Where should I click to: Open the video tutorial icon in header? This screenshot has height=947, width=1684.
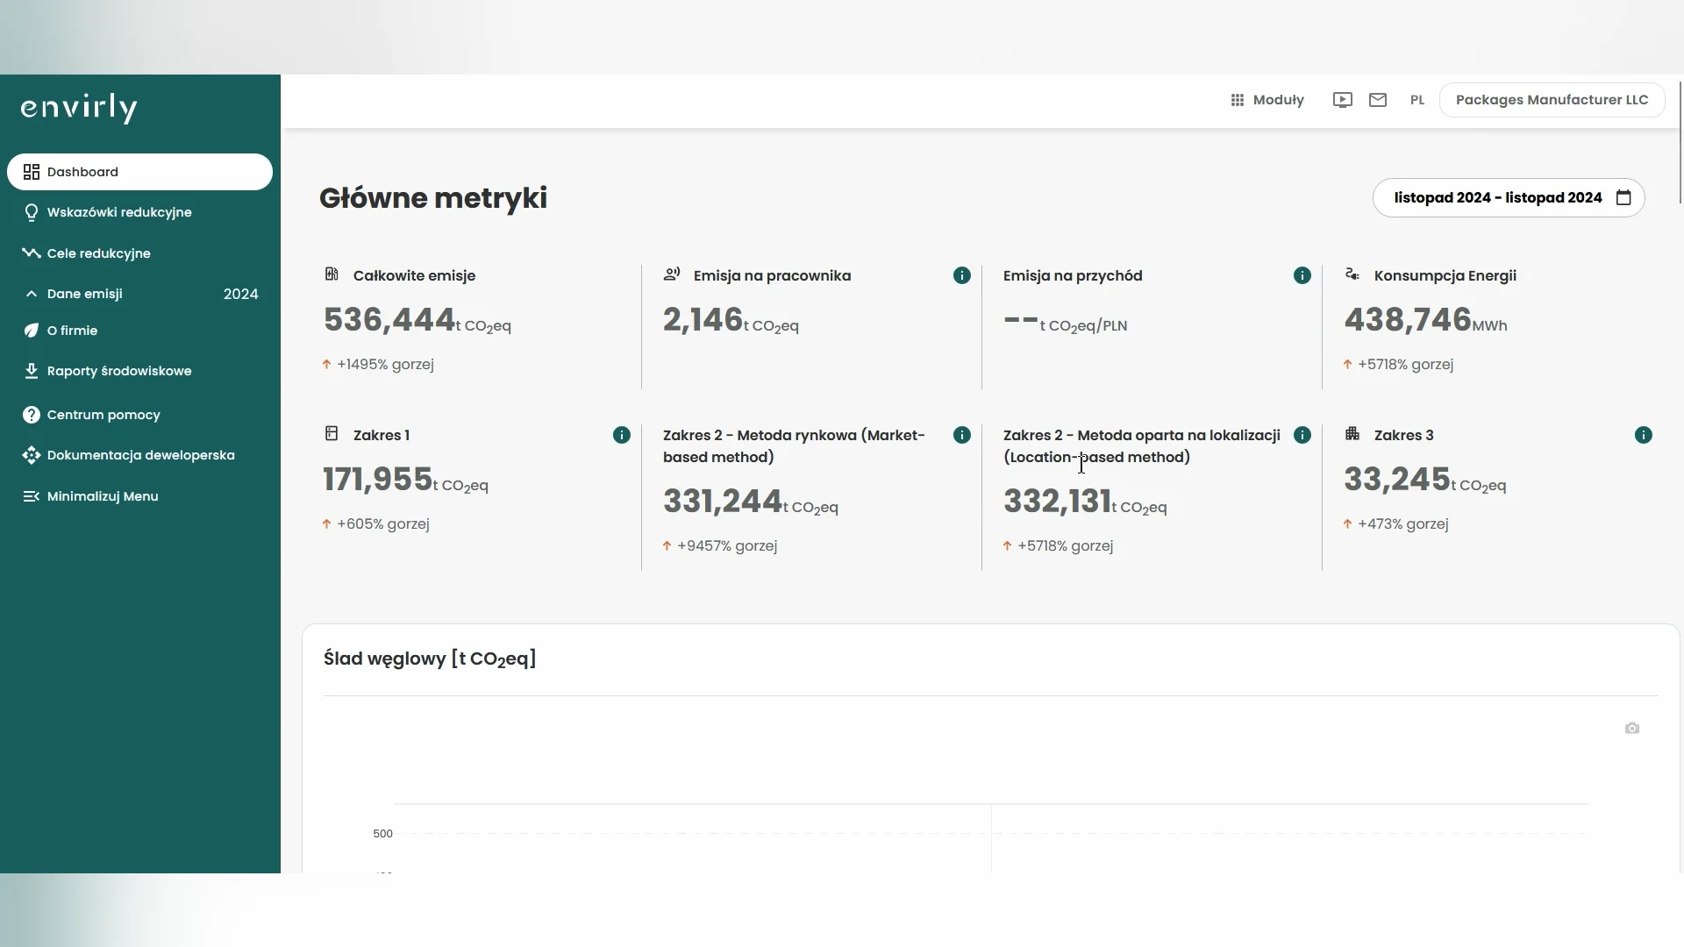coord(1342,100)
